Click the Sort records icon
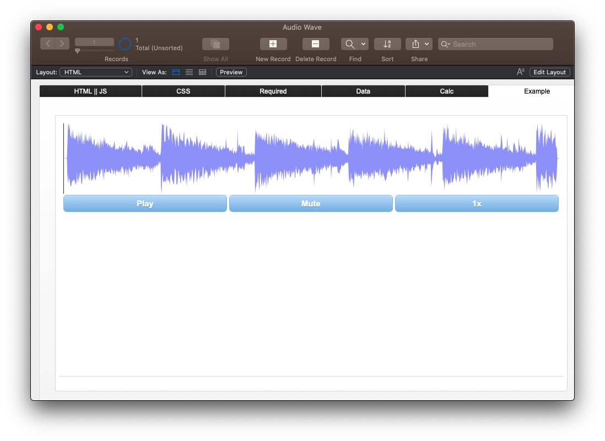605x441 pixels. coord(387,44)
